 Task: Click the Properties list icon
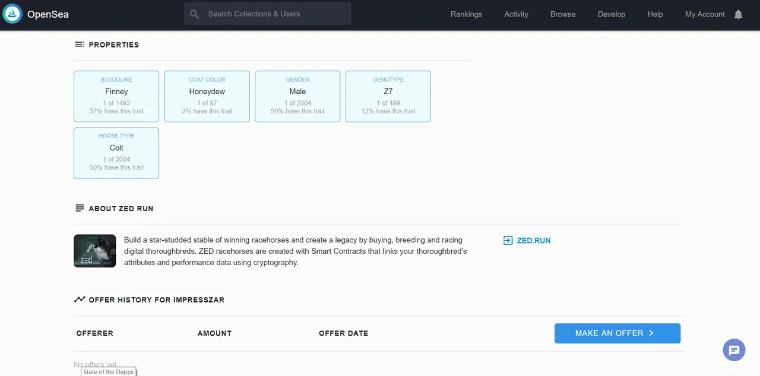[x=79, y=44]
